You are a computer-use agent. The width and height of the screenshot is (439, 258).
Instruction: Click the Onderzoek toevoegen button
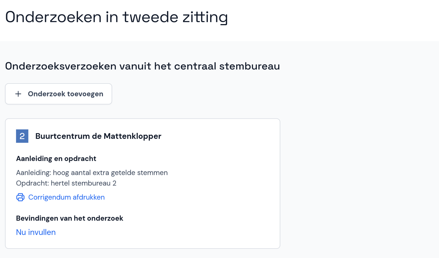point(58,94)
